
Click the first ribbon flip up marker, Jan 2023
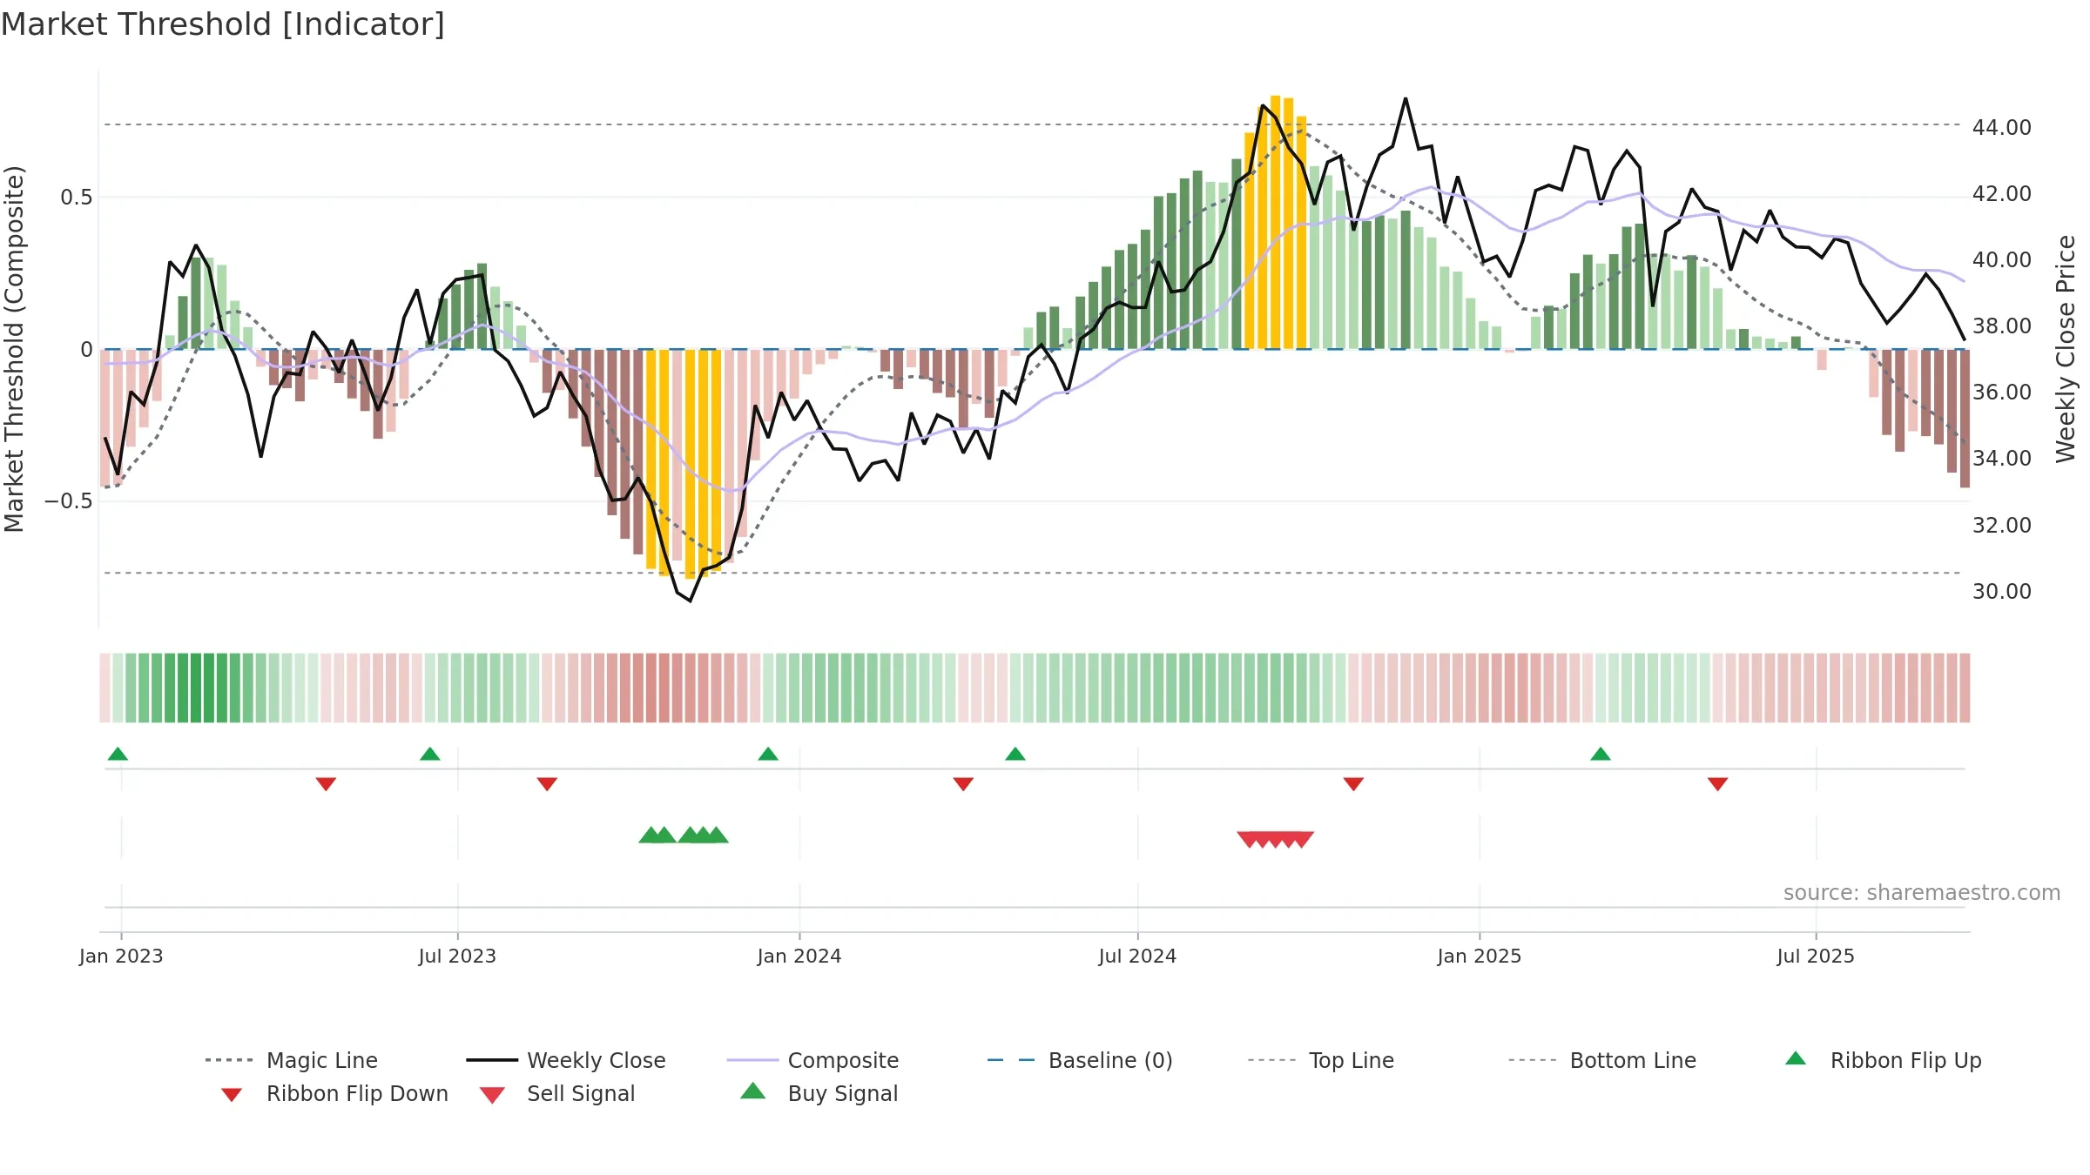118,754
